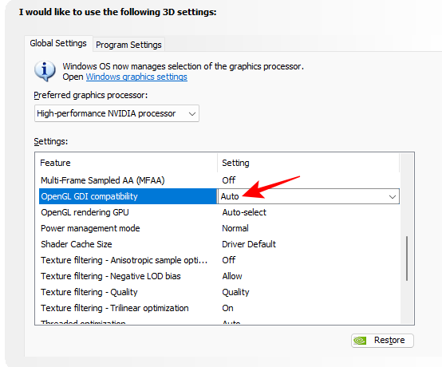The image size is (442, 367).
Task: Click the On value for Trilinear optimization
Action: click(227, 308)
